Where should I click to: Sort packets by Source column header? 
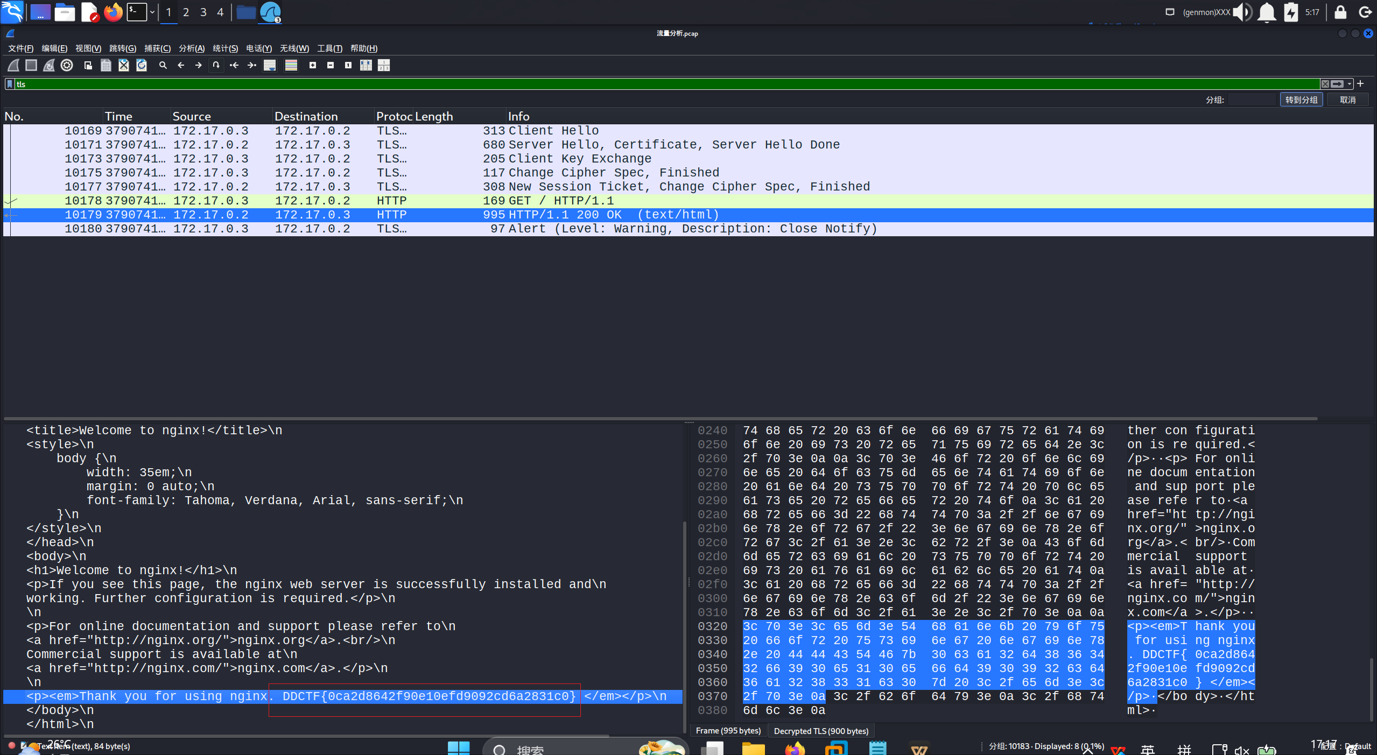(221, 116)
